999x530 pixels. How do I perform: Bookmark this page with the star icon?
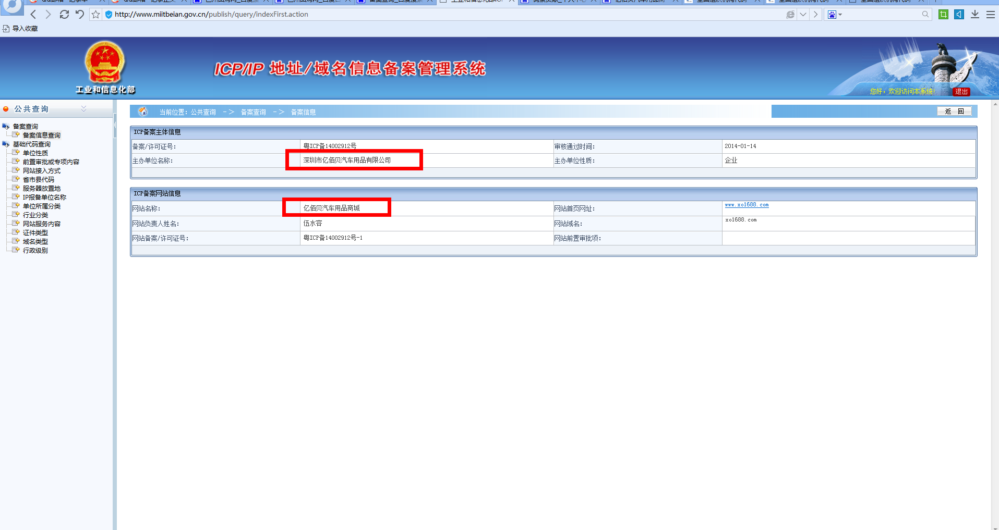coord(95,15)
